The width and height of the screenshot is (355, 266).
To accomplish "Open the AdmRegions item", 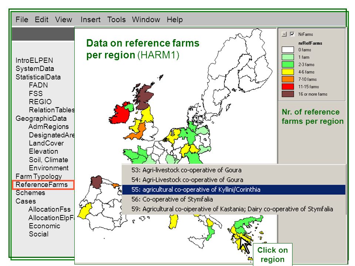I will click(48, 127).
